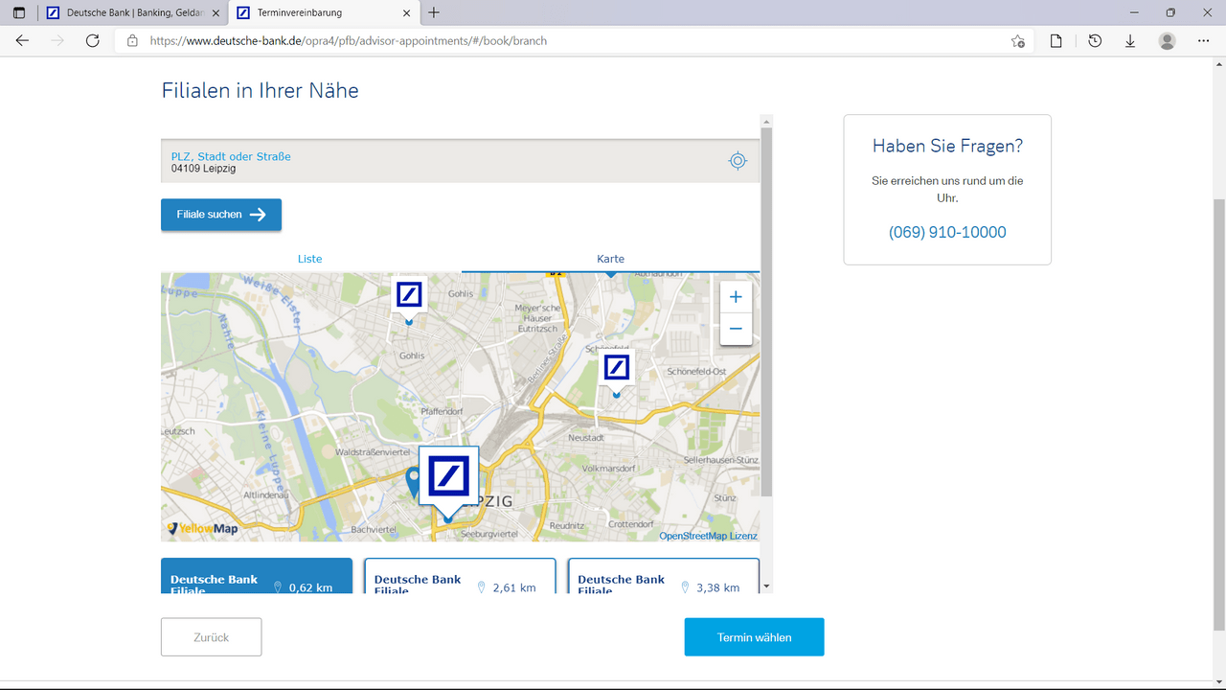Open the tab actions menu icon
Image resolution: width=1226 pixels, height=690 pixels.
click(19, 13)
